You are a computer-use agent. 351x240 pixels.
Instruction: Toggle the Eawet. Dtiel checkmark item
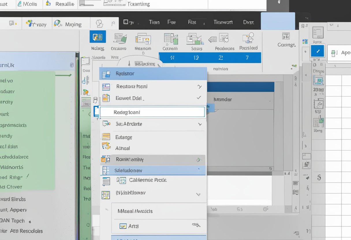199,98
